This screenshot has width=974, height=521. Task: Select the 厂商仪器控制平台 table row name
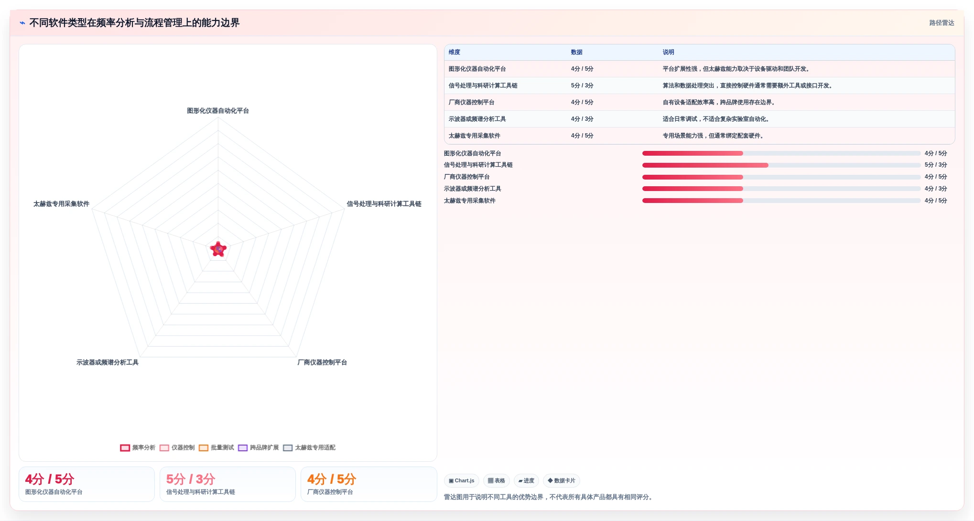[471, 102]
